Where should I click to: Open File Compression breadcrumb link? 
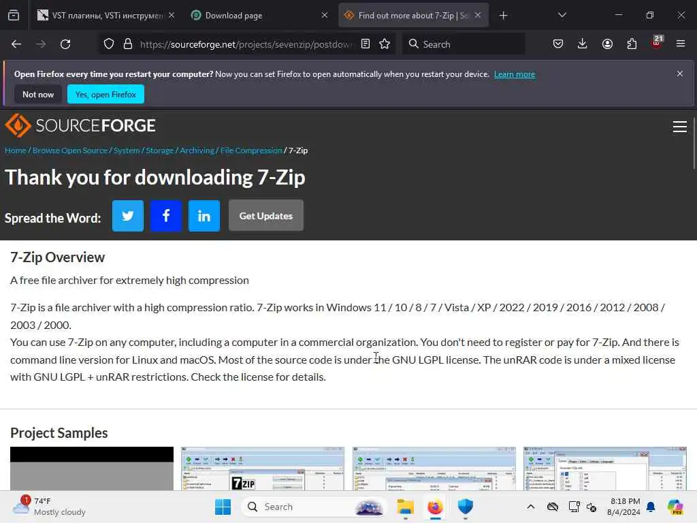(251, 150)
